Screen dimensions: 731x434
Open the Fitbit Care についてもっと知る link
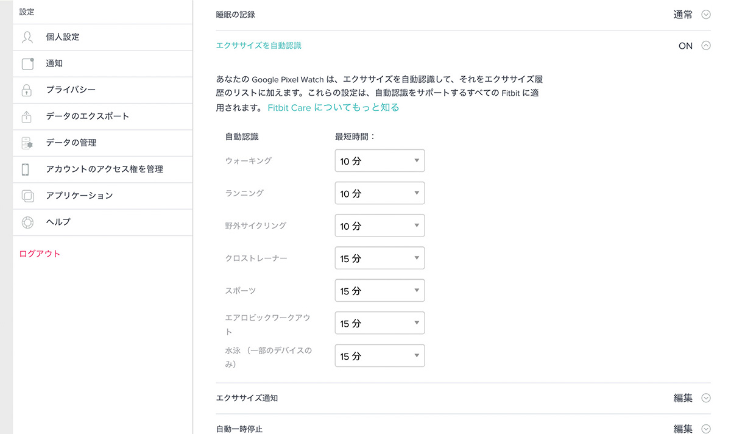(x=333, y=108)
